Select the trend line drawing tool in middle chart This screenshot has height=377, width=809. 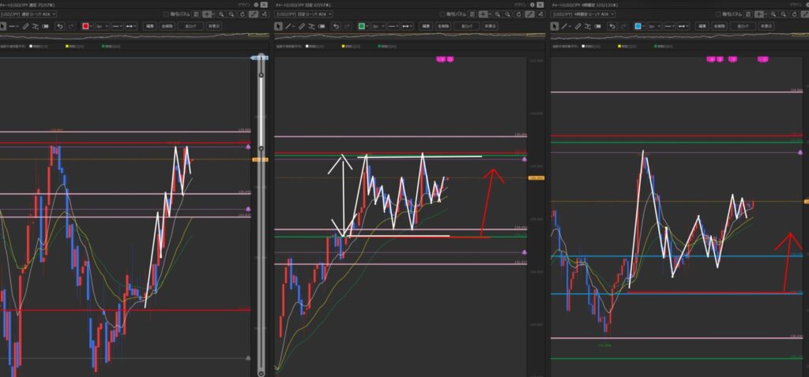(289, 26)
